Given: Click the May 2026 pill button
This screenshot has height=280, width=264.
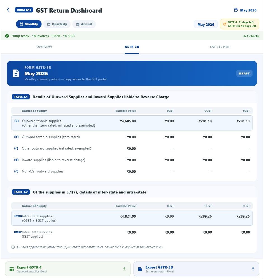Looking at the screenshot, I should 206,24.
